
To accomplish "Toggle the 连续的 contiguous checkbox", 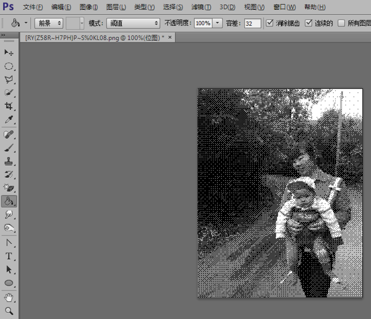I will point(309,23).
